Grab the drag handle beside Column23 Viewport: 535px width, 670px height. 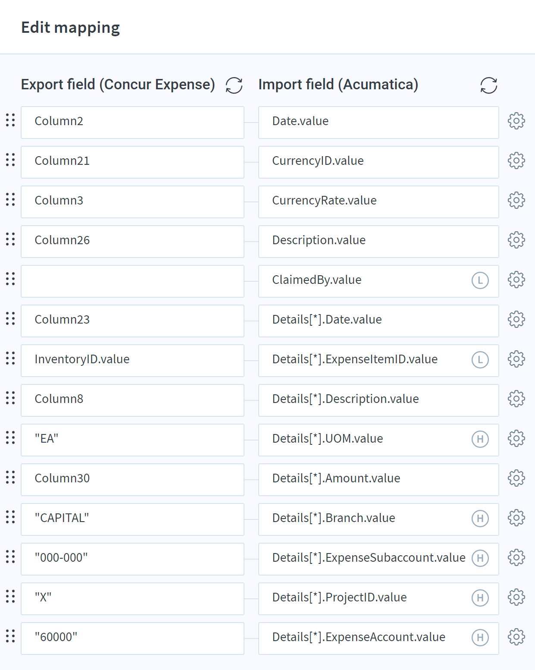click(10, 319)
